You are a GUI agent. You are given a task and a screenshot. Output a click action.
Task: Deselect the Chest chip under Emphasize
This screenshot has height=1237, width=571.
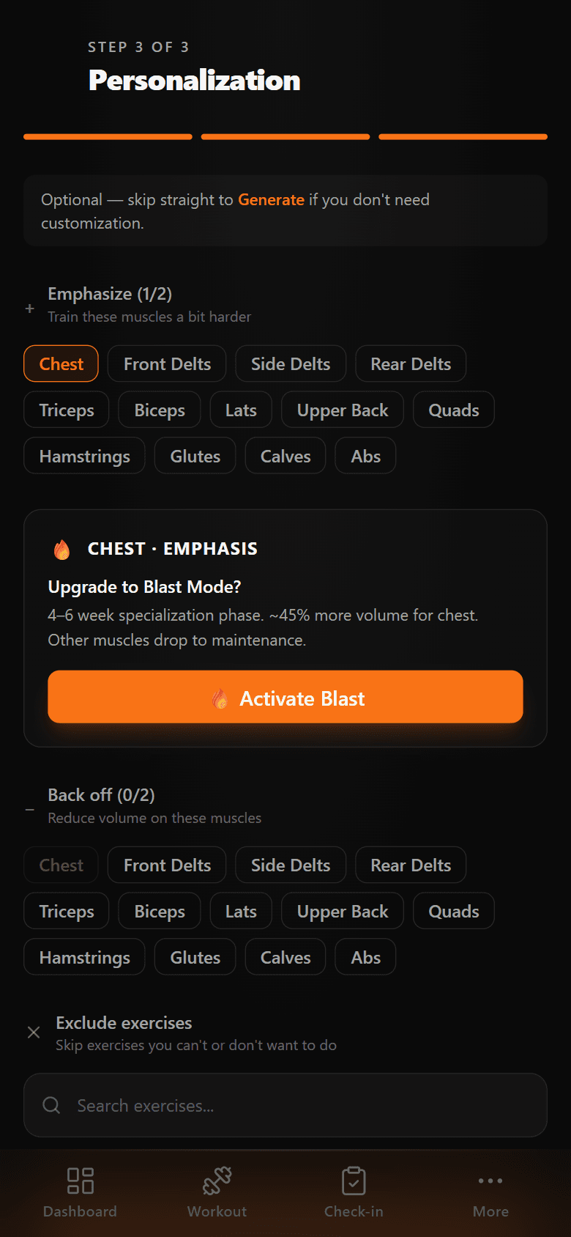(61, 363)
